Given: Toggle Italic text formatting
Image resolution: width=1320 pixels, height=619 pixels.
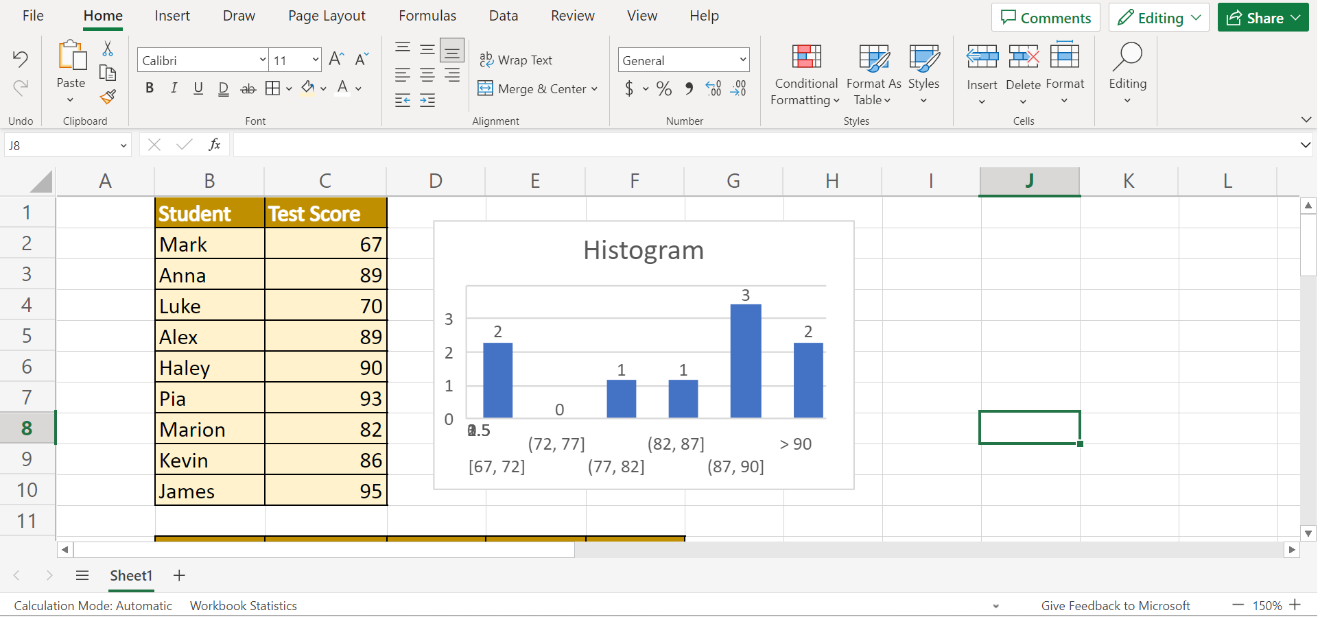Looking at the screenshot, I should 174,88.
